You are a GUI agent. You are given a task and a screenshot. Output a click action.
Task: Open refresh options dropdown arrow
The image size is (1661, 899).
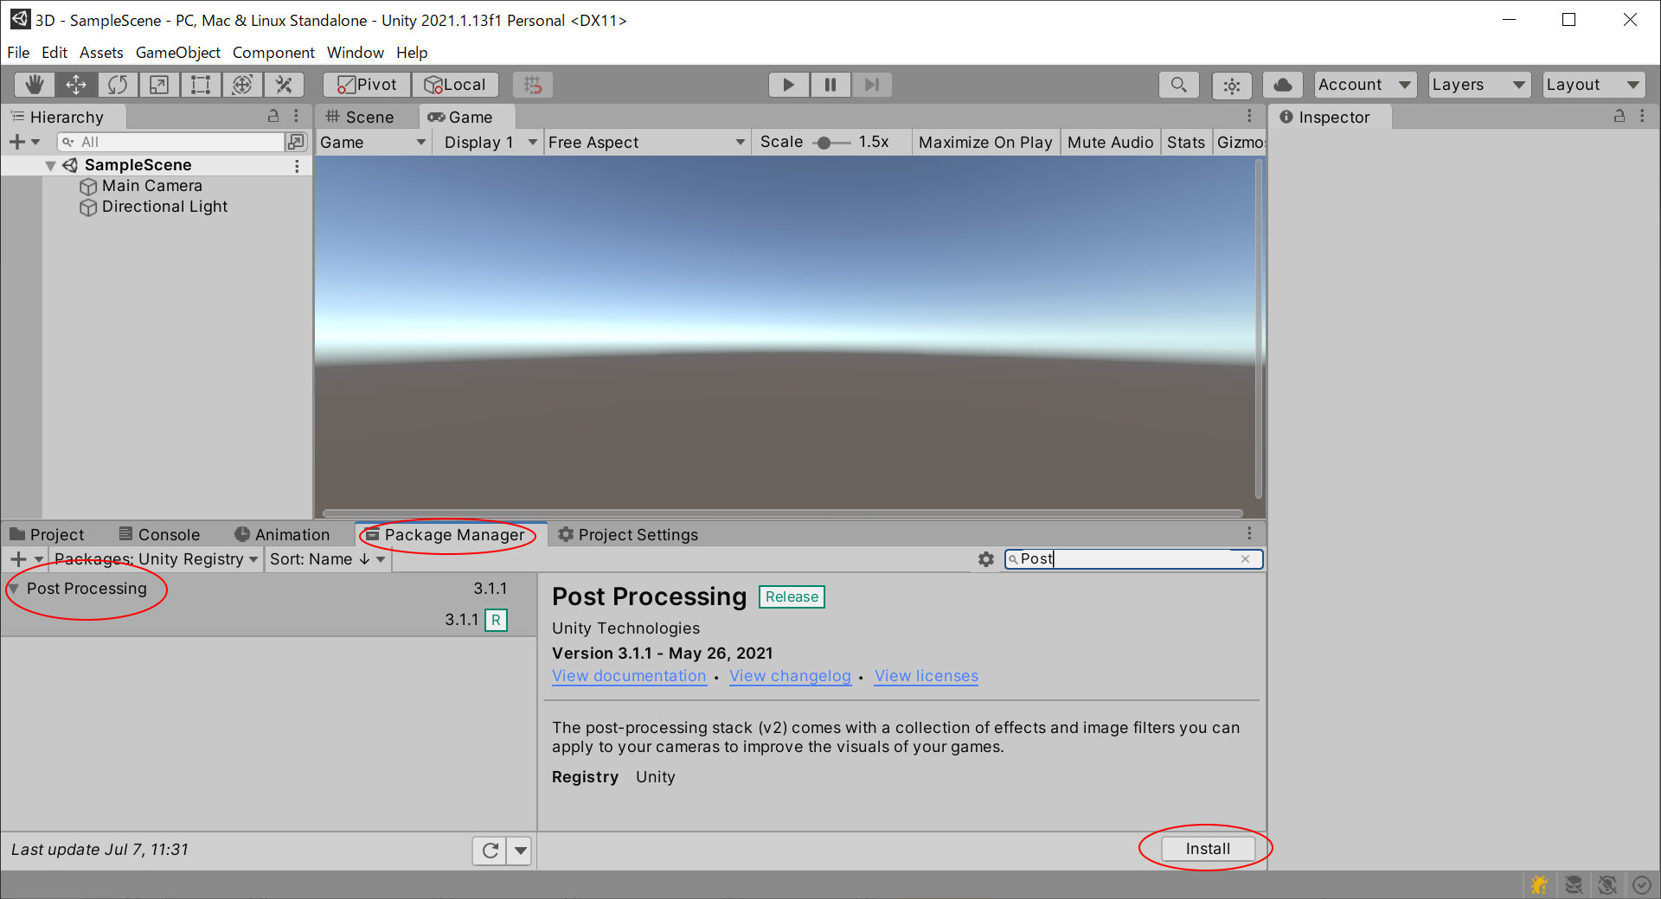click(520, 851)
